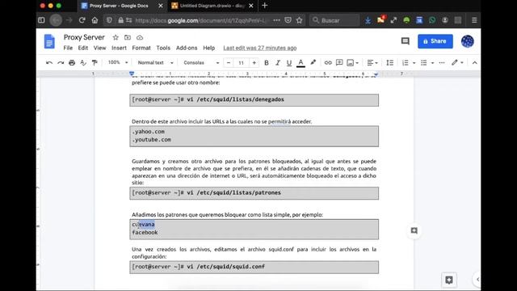Image resolution: width=517 pixels, height=291 pixels.
Task: Click the document title Proxy Server
Action: [84, 37]
